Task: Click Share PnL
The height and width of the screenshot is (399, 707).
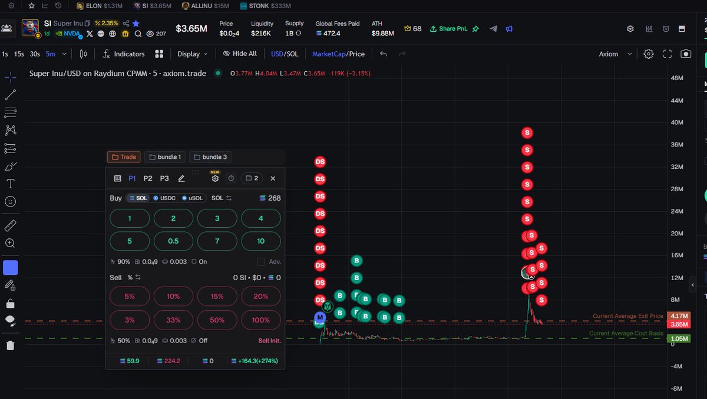Action: [x=448, y=28]
